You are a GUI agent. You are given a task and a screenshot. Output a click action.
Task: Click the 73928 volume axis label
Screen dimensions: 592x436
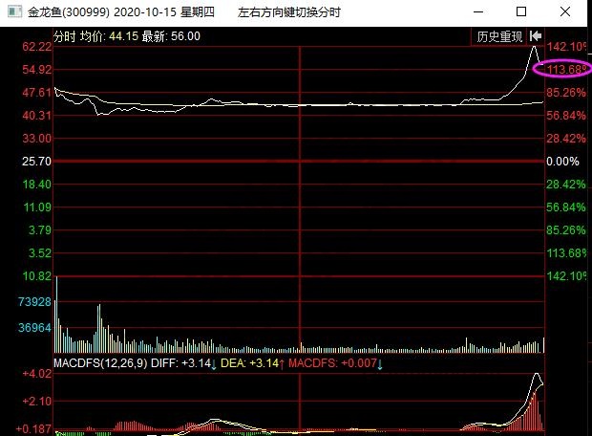click(x=34, y=302)
